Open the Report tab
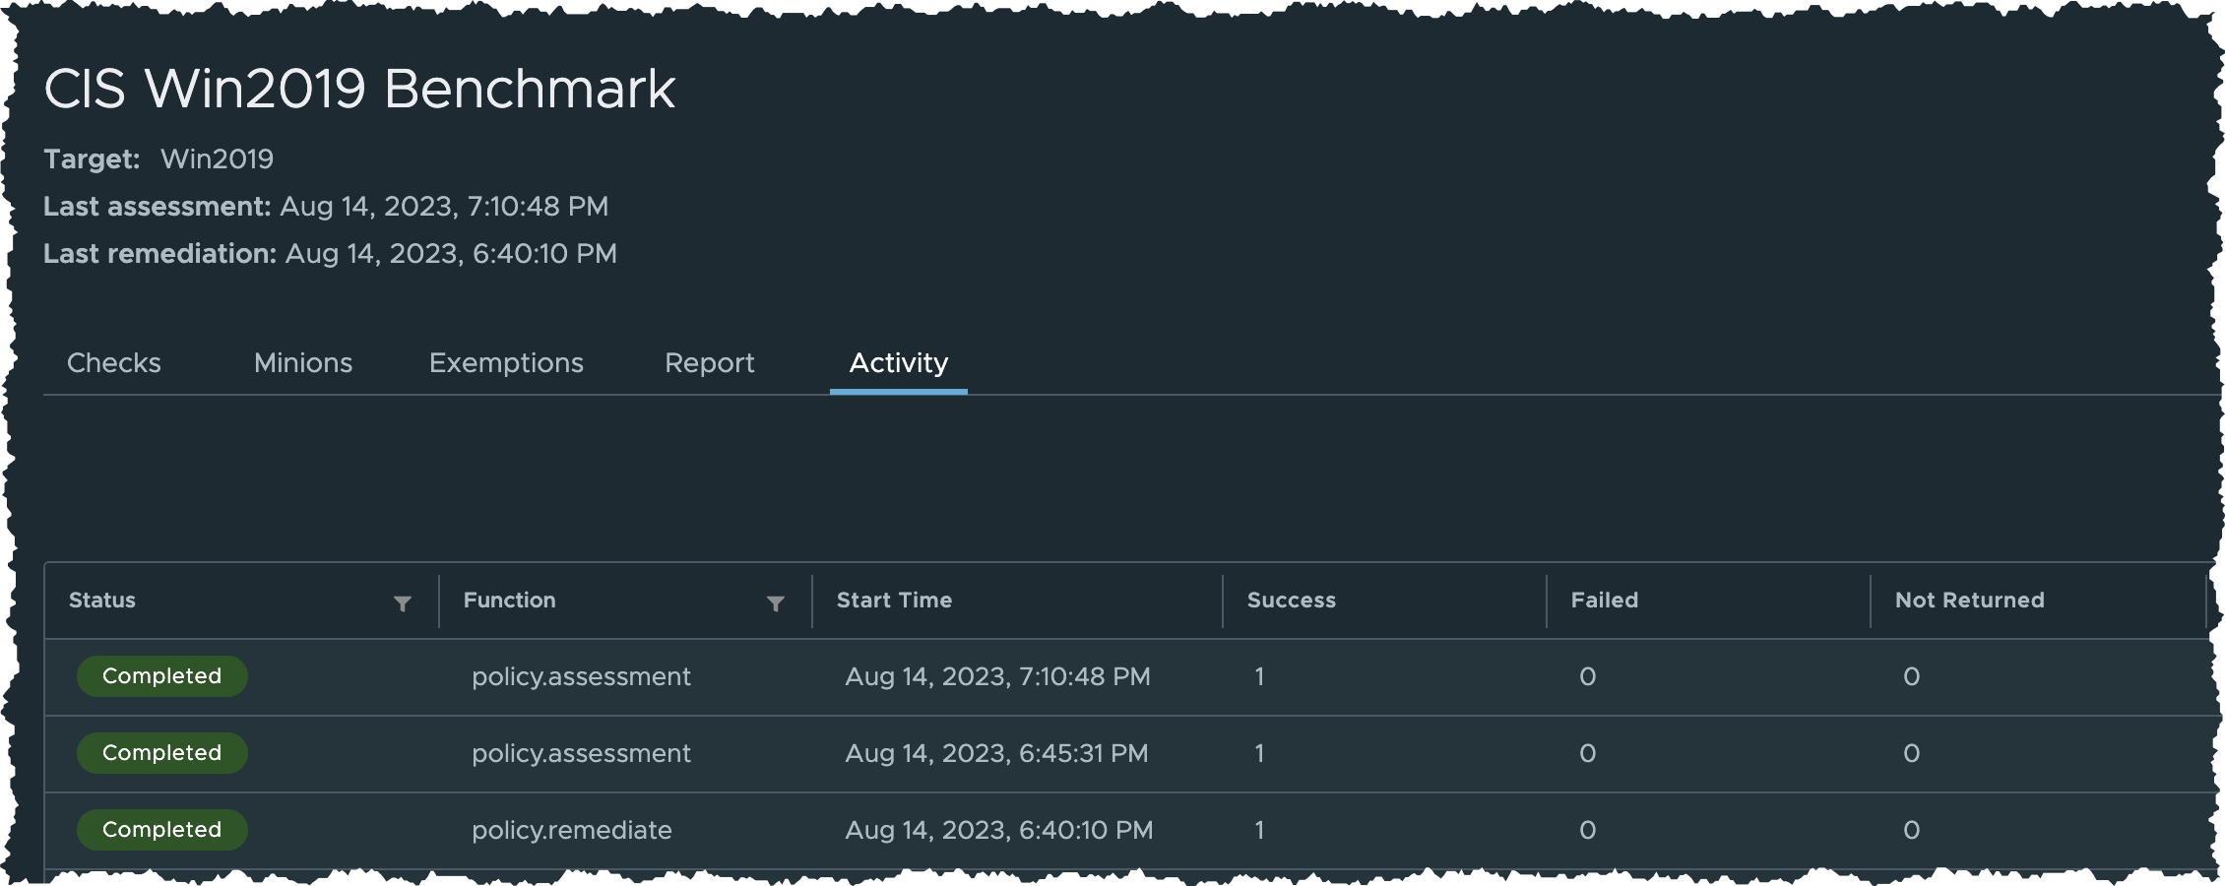The height and width of the screenshot is (886, 2225). pos(710,363)
